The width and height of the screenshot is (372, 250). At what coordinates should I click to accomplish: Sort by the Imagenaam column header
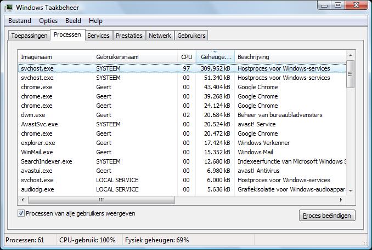tap(55, 57)
